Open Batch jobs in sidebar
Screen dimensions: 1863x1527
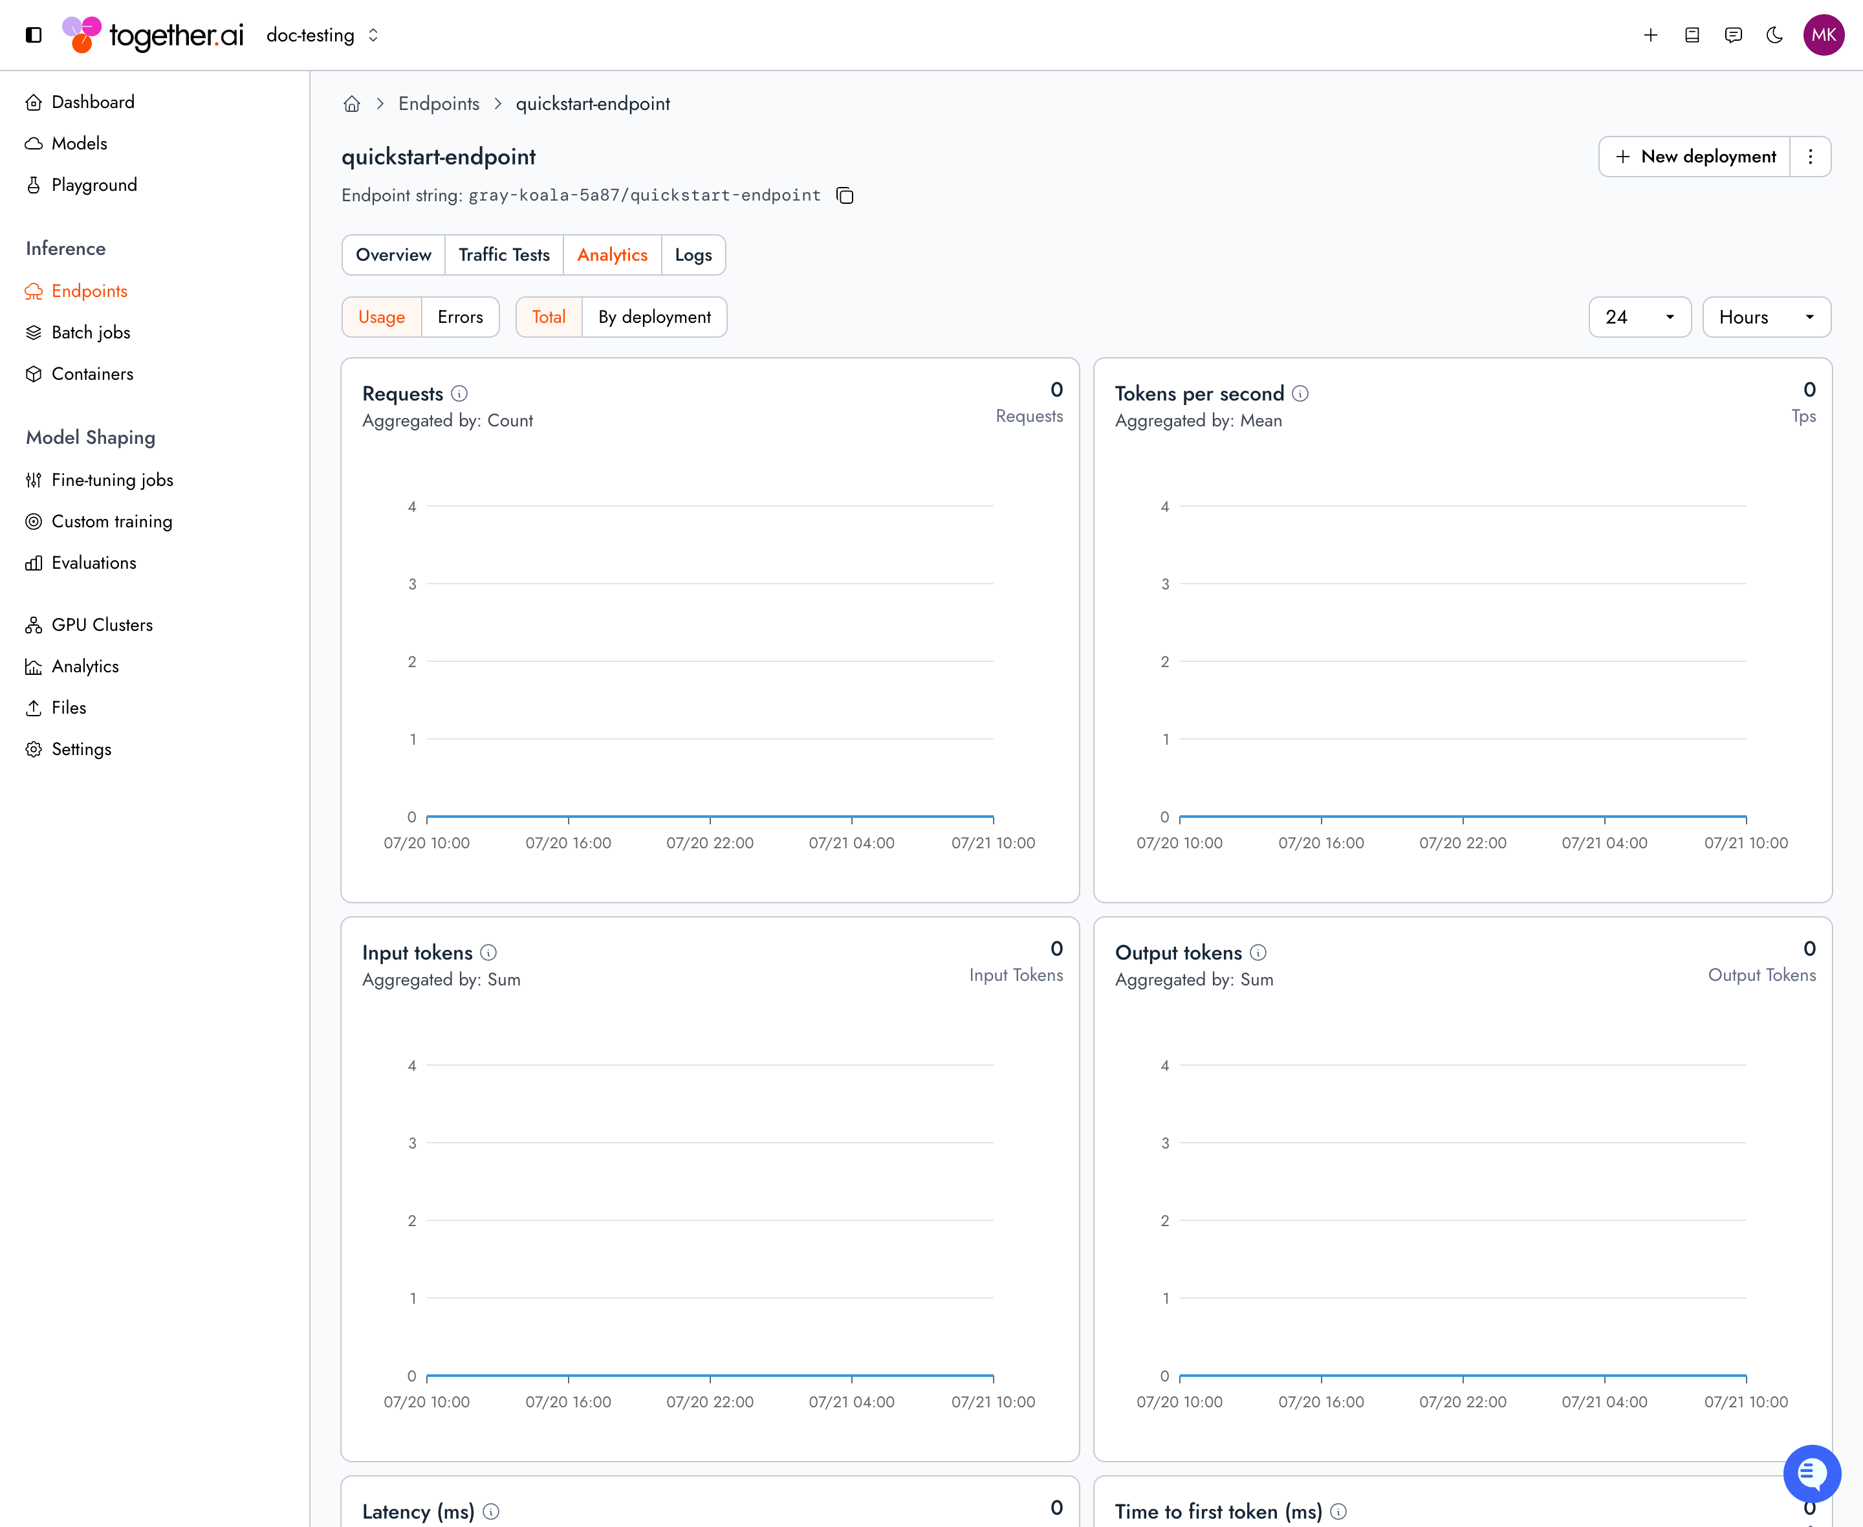[x=91, y=333]
